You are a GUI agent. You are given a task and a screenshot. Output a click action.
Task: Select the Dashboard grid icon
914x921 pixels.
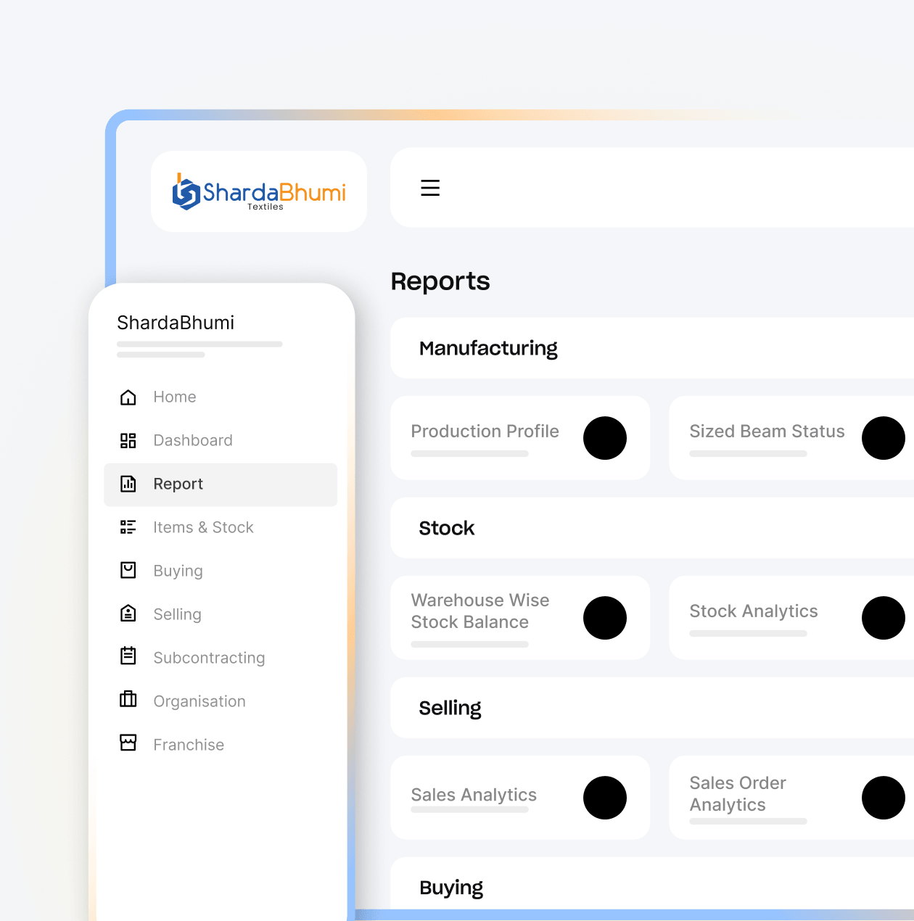128,440
